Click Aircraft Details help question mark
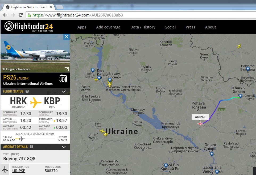The image size is (256, 175). click(31, 147)
